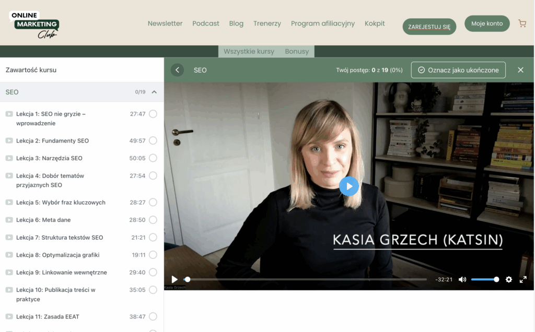Image resolution: width=535 pixels, height=332 pixels.
Task: Check the completion circle for Lekcja 6
Action: 153,220
